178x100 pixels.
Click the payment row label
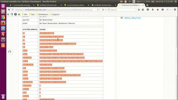coord(26,20)
